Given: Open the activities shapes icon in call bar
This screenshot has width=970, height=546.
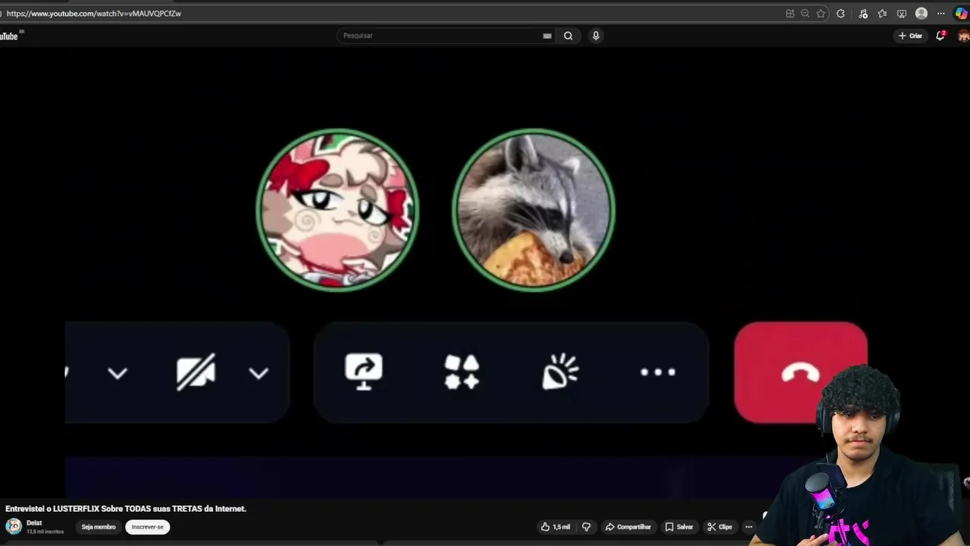Looking at the screenshot, I should coord(462,372).
